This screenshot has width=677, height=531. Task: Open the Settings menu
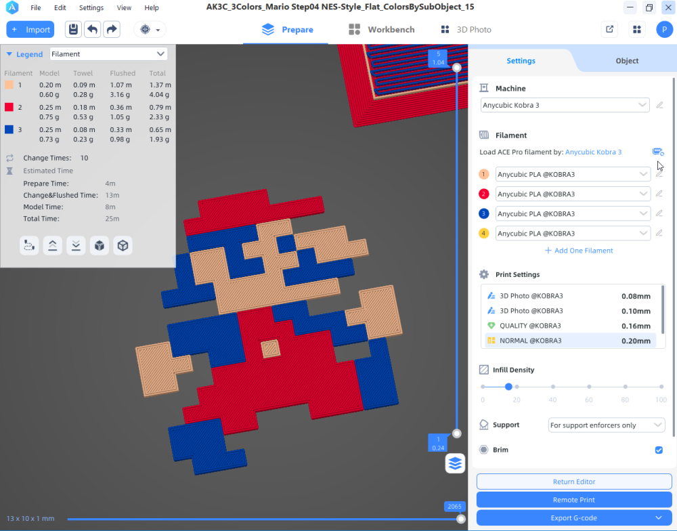coord(91,7)
